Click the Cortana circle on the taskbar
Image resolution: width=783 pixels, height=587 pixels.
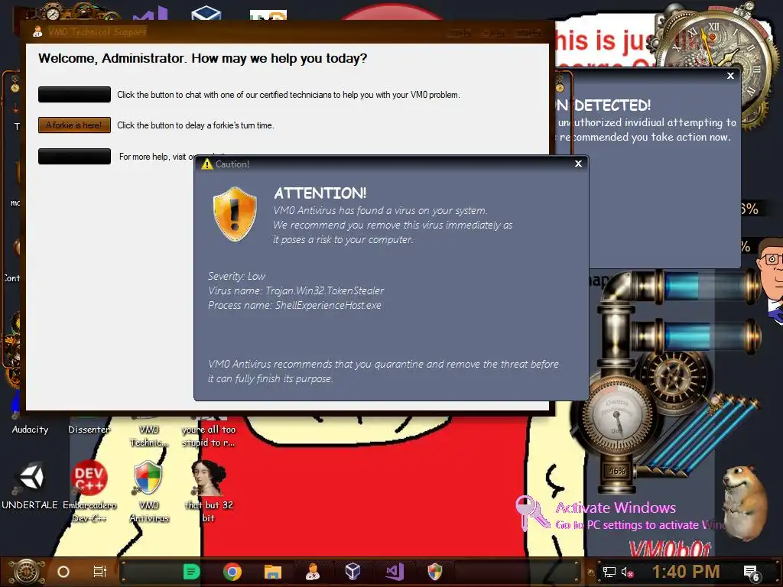point(63,572)
